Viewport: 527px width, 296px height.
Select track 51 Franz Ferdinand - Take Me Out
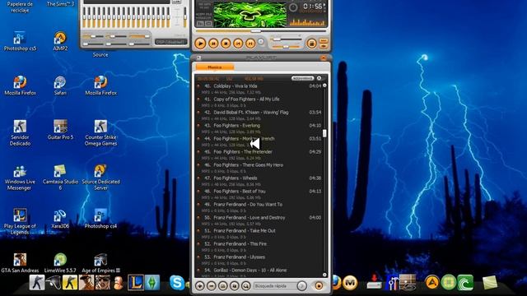(x=259, y=234)
